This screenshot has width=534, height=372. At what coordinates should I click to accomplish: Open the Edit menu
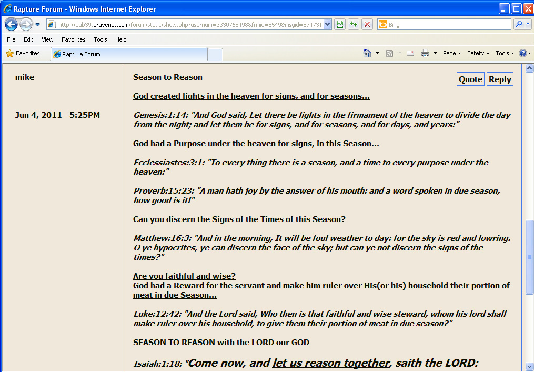[28, 39]
